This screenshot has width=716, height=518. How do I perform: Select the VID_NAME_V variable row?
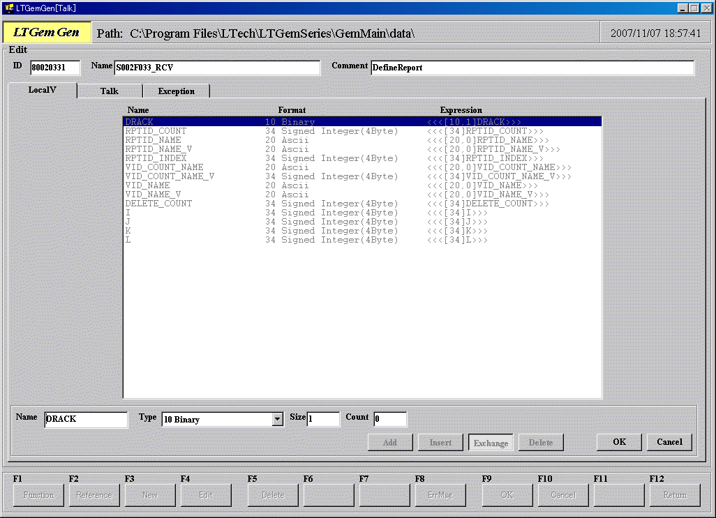pos(153,195)
